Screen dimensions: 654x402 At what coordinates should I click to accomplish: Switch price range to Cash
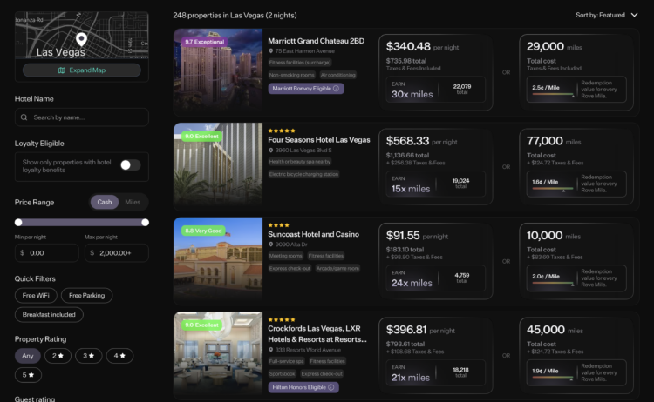point(105,202)
